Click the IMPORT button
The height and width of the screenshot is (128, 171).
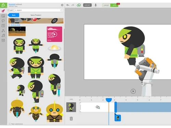click(87, 5)
